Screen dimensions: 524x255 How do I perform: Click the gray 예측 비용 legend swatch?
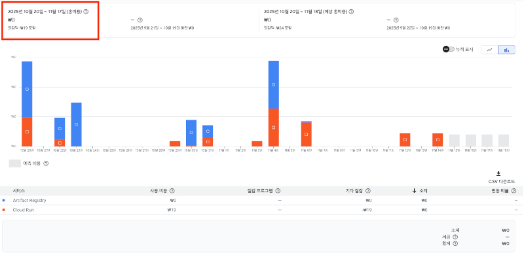(15, 163)
